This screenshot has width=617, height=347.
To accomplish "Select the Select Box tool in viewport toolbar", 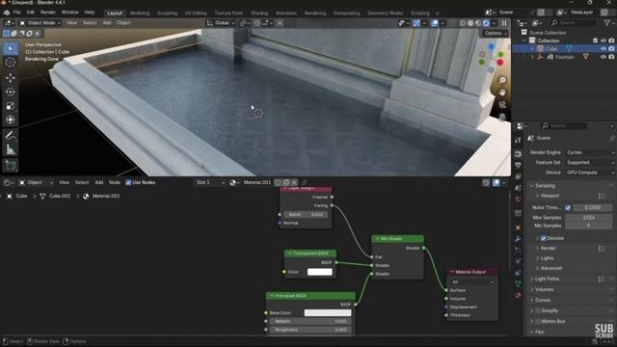I will tap(11, 48).
